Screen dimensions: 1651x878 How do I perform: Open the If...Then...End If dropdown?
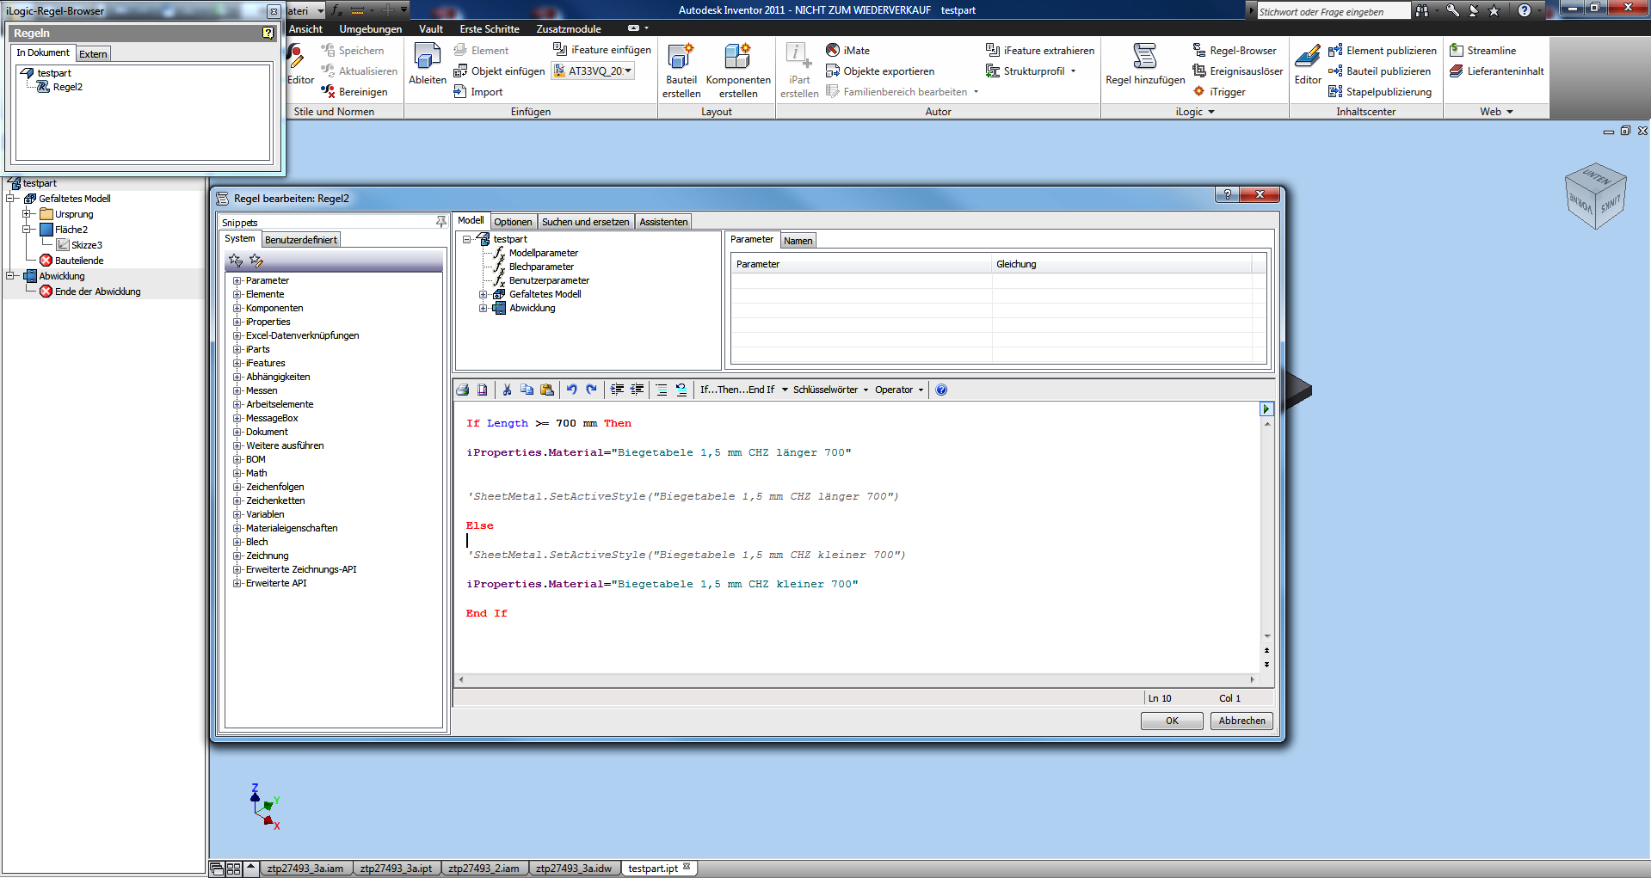[743, 390]
